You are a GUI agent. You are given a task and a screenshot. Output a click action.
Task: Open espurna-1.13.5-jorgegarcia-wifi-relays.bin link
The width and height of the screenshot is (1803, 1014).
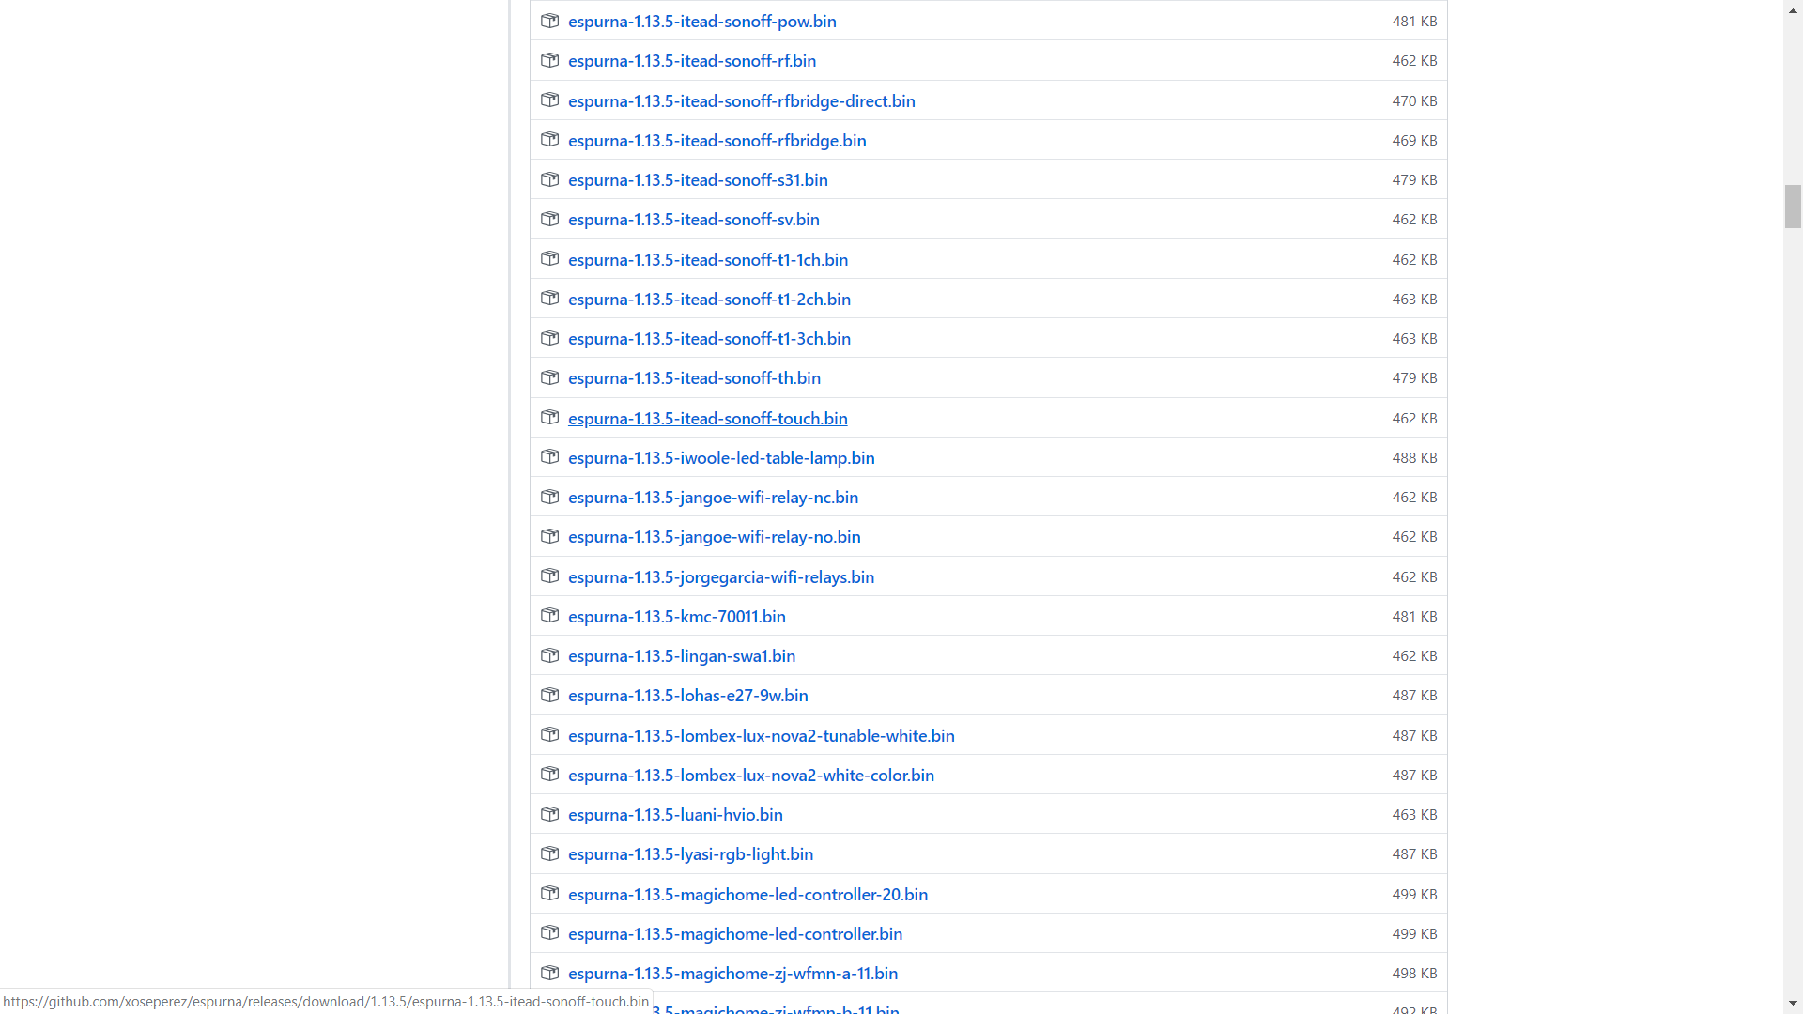click(720, 577)
